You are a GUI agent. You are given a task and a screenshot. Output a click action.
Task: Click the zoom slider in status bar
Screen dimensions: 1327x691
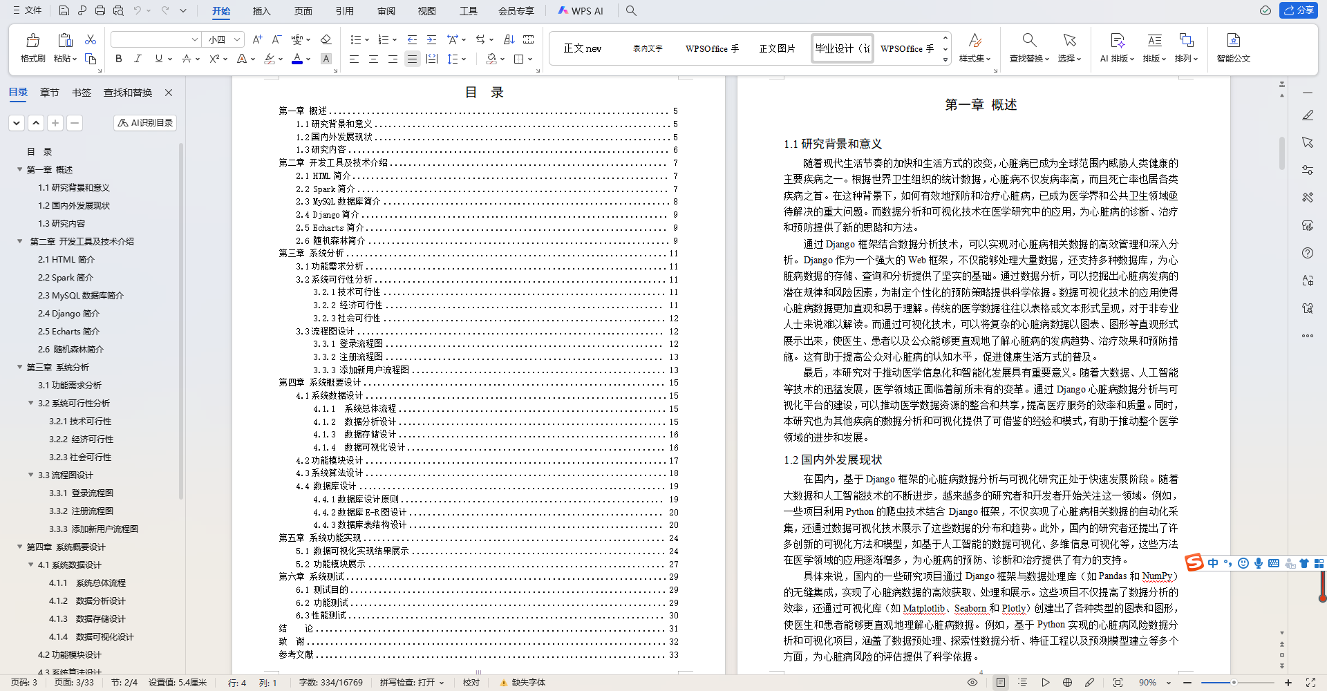click(1236, 683)
